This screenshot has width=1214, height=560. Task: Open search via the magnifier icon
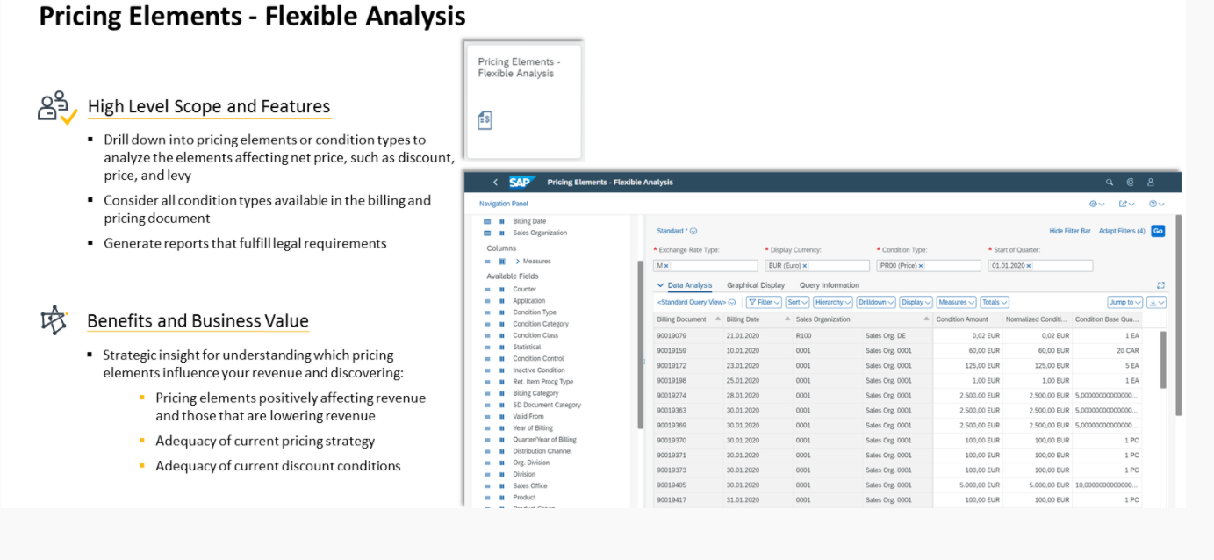[x=1110, y=183]
